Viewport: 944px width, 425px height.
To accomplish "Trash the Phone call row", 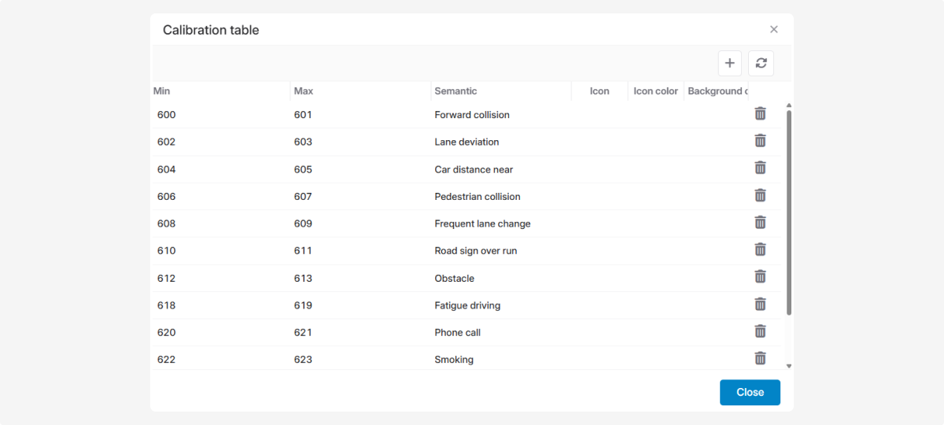I will pos(760,331).
